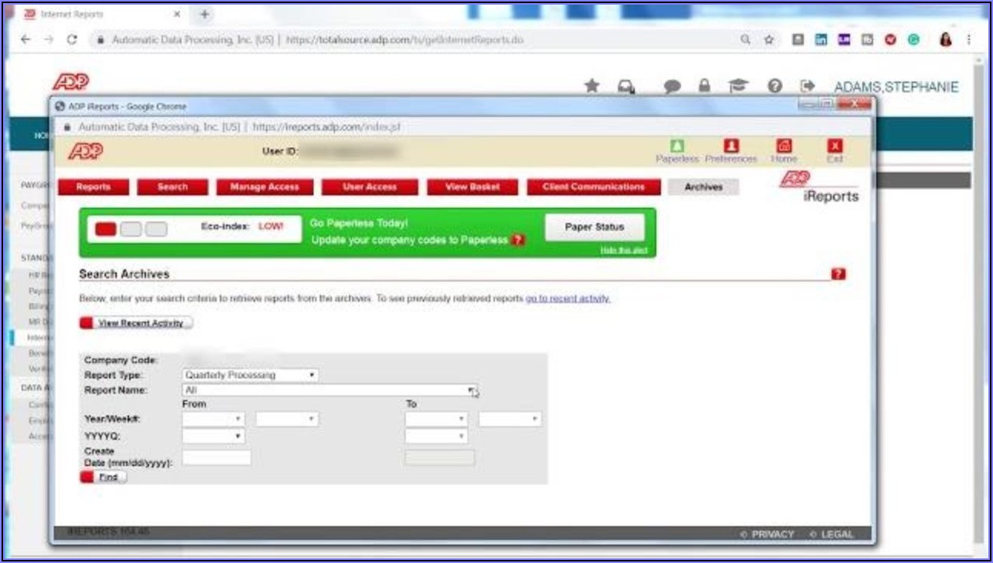Image resolution: width=993 pixels, height=563 pixels.
Task: Select the View Basket tab
Action: click(x=472, y=187)
